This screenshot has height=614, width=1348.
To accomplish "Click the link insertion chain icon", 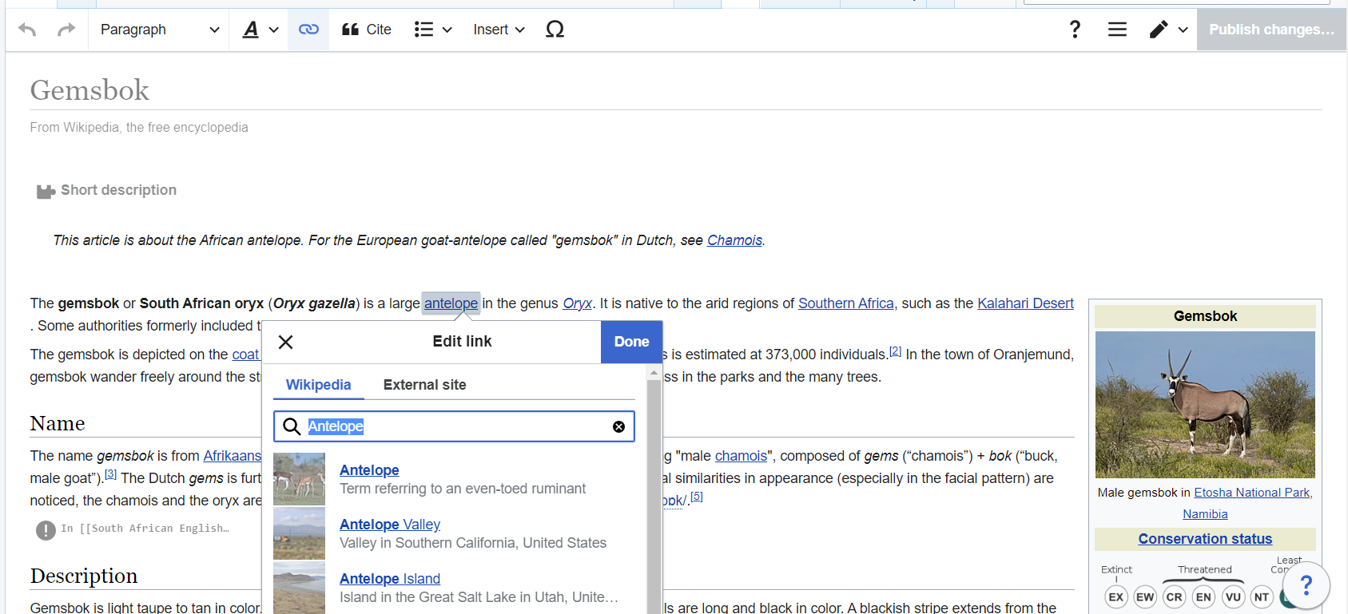I will [308, 30].
